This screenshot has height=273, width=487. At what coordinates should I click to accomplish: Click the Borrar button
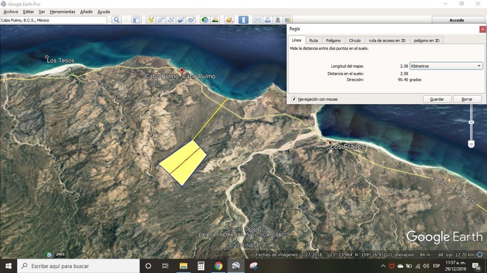[467, 99]
